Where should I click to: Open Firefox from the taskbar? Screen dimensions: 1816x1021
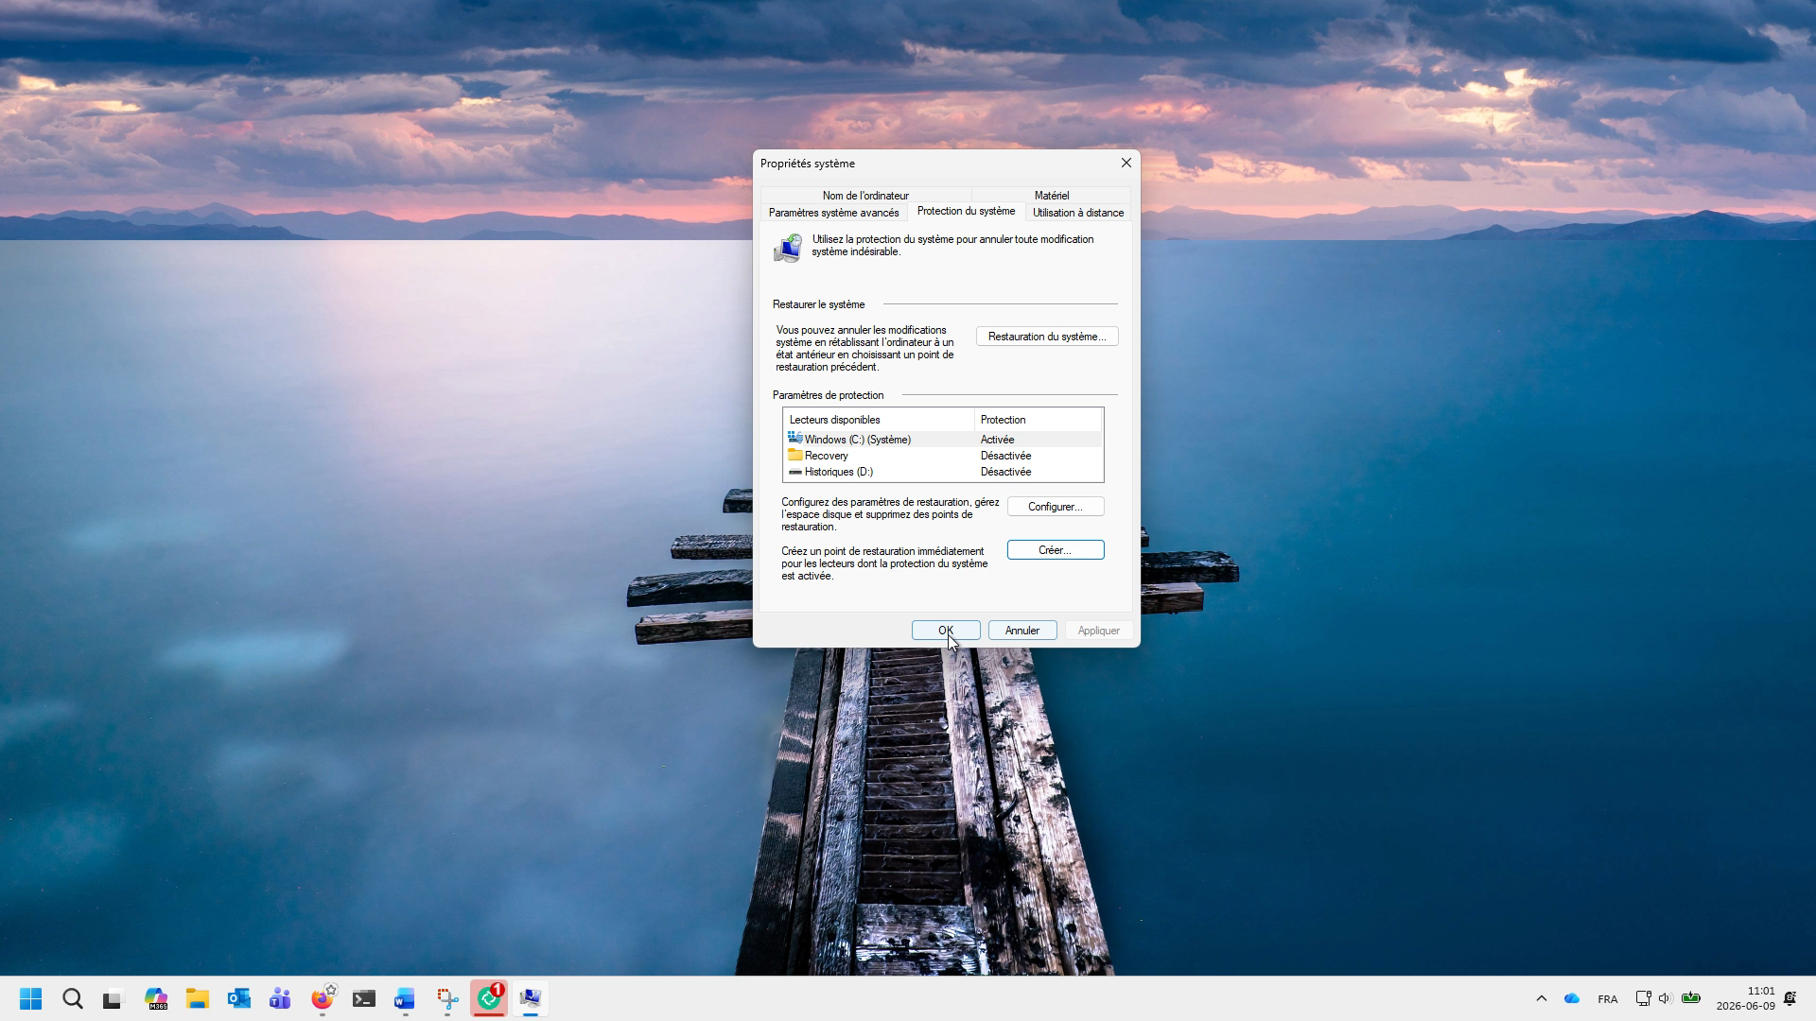(x=323, y=998)
